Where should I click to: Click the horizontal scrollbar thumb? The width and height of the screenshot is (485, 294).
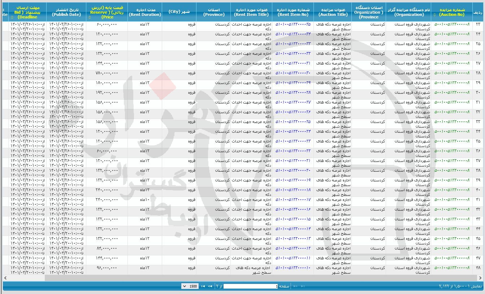click(261, 278)
